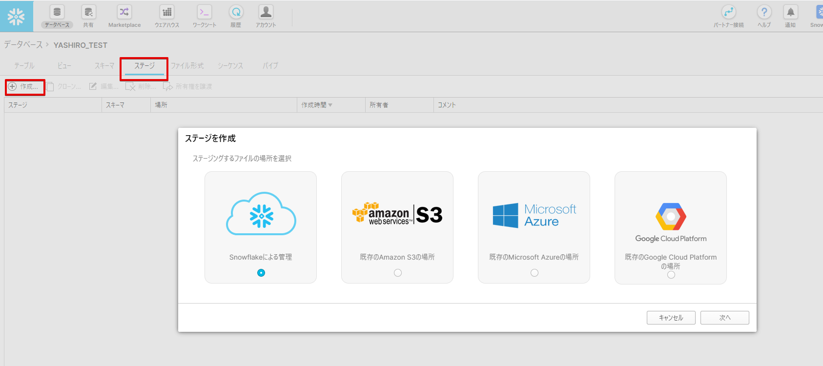Click the Snowflake logo home icon
The width and height of the screenshot is (823, 366).
pyautogui.click(x=17, y=16)
